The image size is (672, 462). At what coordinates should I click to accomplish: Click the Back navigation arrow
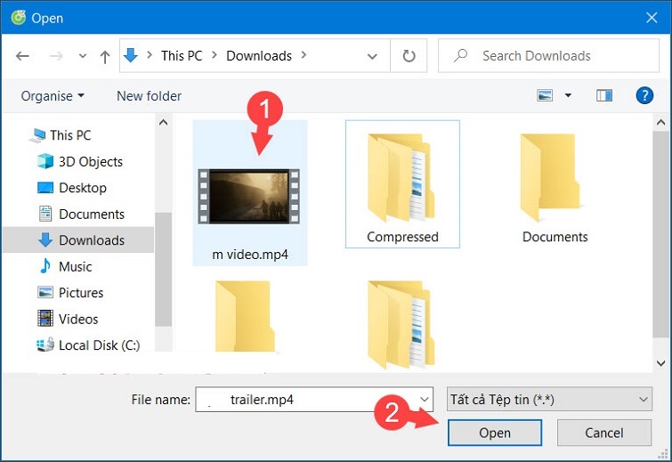pos(22,56)
